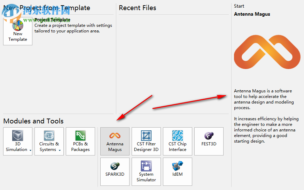
Task: Click the Recent Files heading
Action: (x=138, y=8)
